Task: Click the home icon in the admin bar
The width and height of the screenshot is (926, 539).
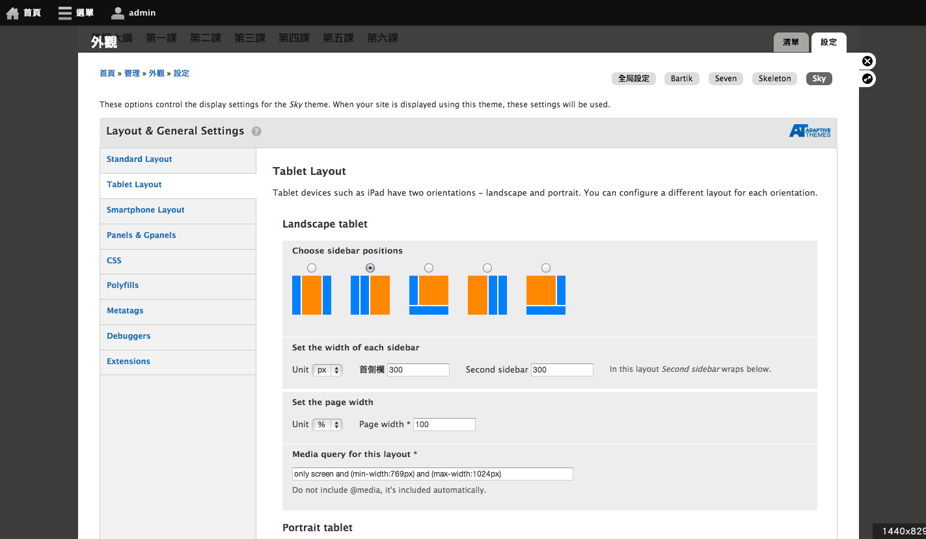Action: coord(12,13)
